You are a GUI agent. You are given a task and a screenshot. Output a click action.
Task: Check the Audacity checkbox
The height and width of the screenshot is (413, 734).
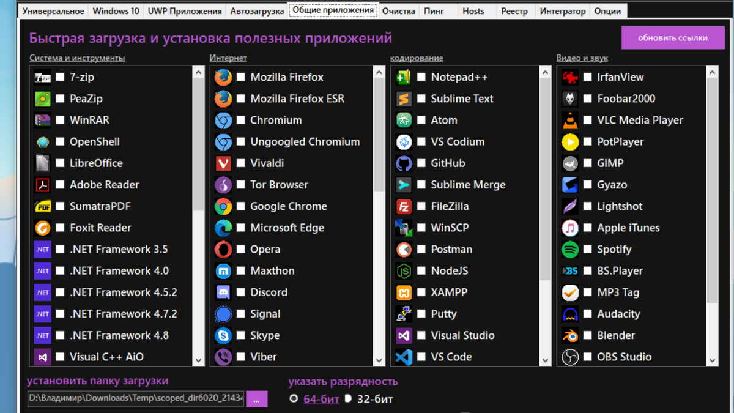pos(588,314)
